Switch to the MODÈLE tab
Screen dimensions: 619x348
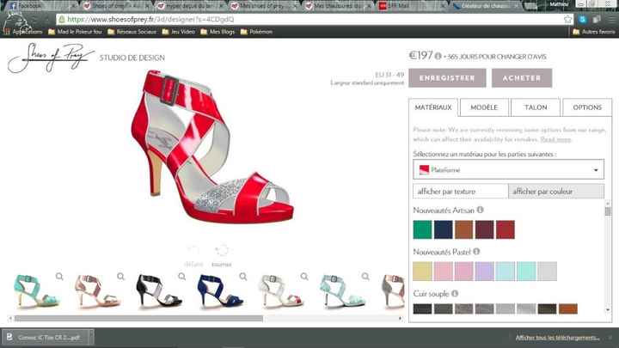click(x=484, y=107)
